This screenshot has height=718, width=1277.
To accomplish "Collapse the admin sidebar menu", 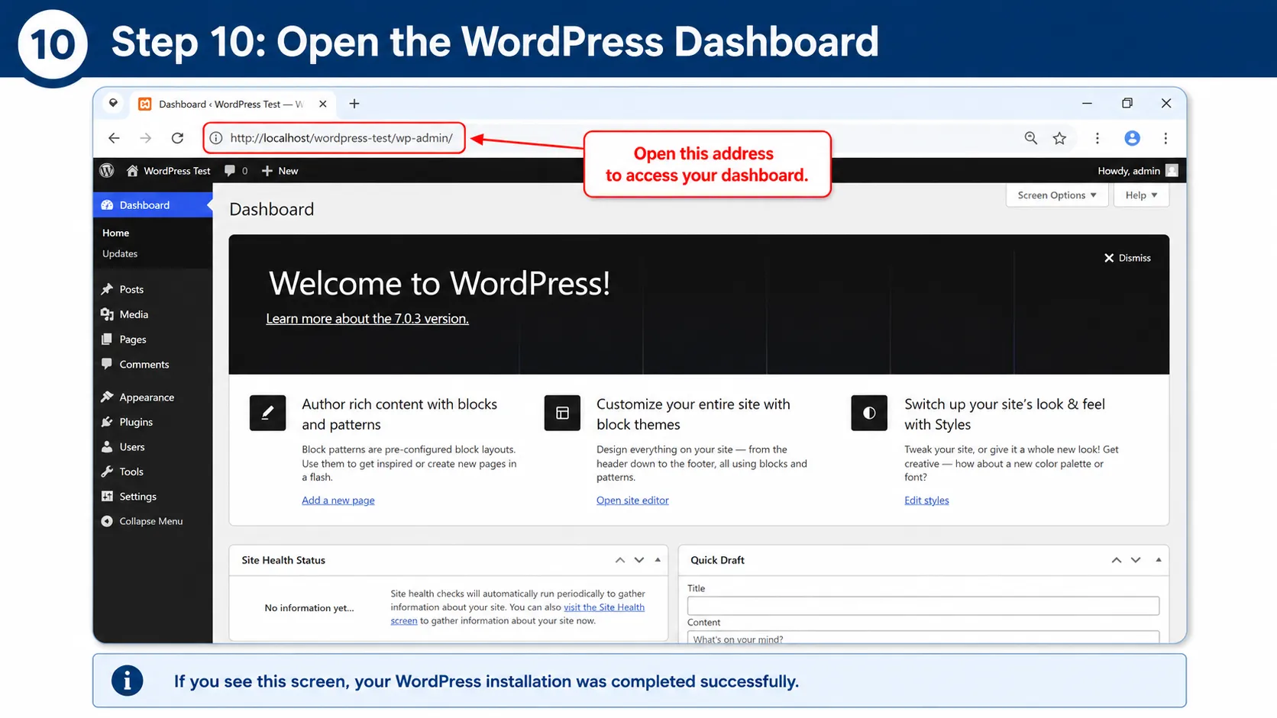I will tap(142, 521).
